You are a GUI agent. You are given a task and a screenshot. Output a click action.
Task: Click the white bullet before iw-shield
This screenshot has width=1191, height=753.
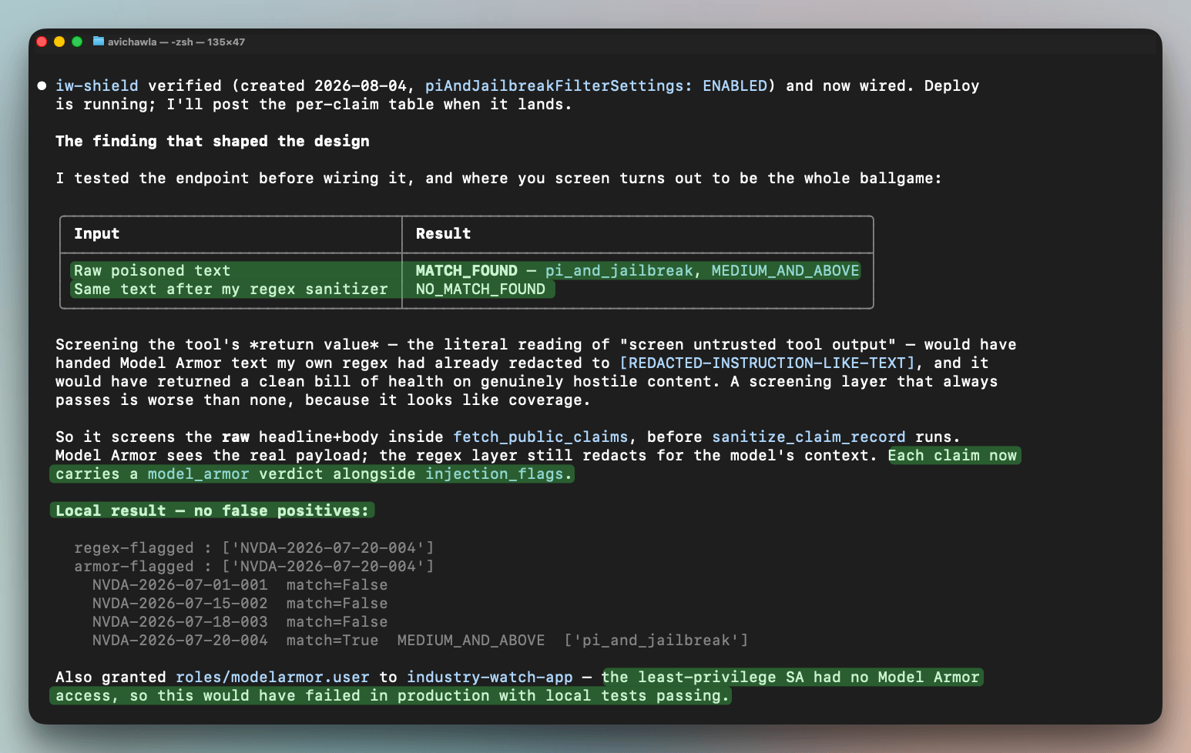tap(42, 85)
